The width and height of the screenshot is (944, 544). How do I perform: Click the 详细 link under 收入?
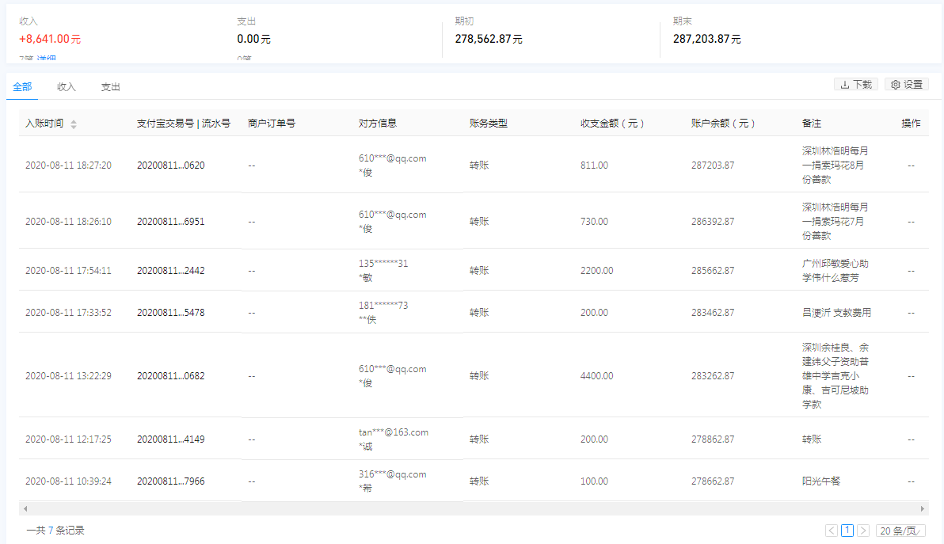point(46,59)
